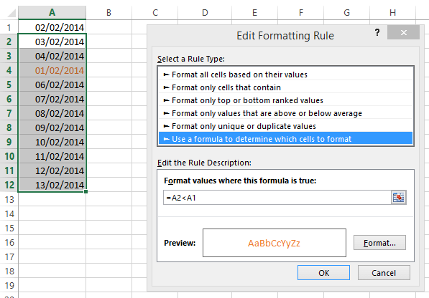Choose 'Format only cells that contain' rule
The width and height of the screenshot is (429, 298).
285,87
